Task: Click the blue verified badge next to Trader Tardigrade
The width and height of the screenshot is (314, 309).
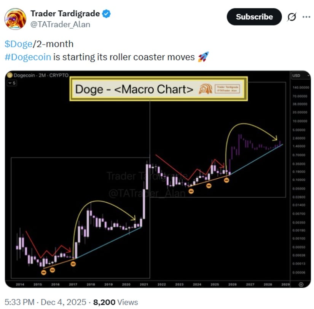Action: (x=105, y=13)
